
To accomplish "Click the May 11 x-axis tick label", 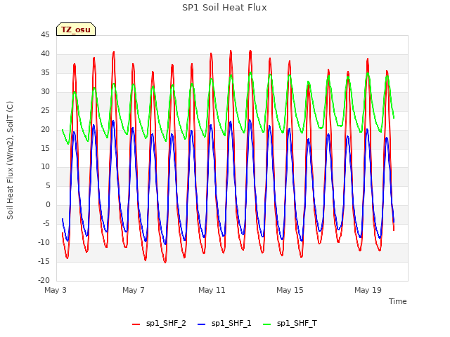I will pyautogui.click(x=212, y=290).
